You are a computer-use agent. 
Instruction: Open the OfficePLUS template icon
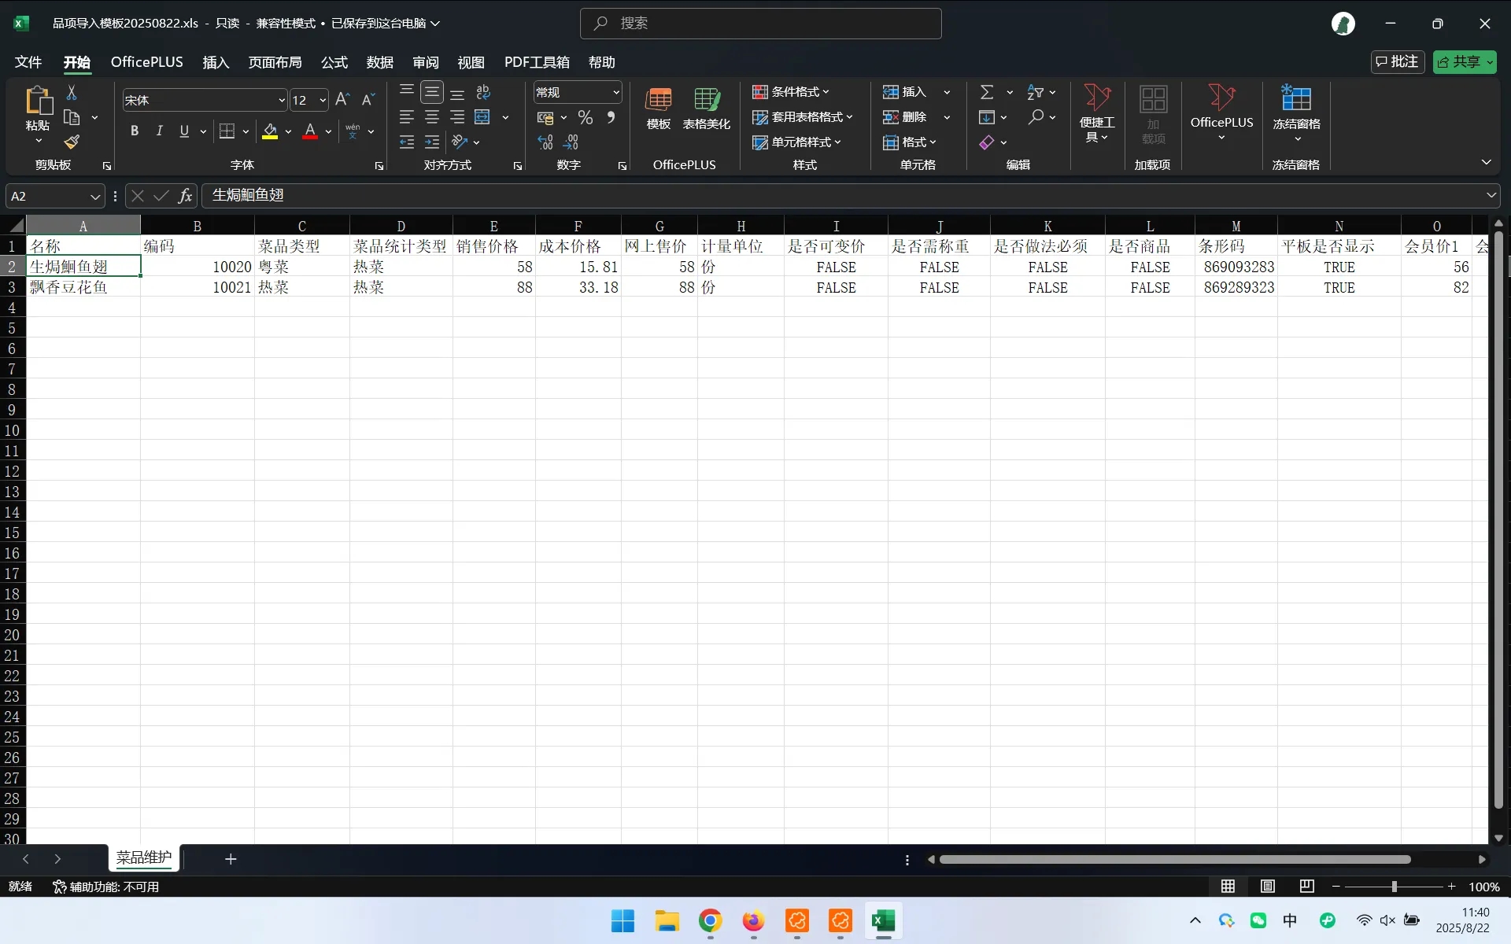point(658,100)
